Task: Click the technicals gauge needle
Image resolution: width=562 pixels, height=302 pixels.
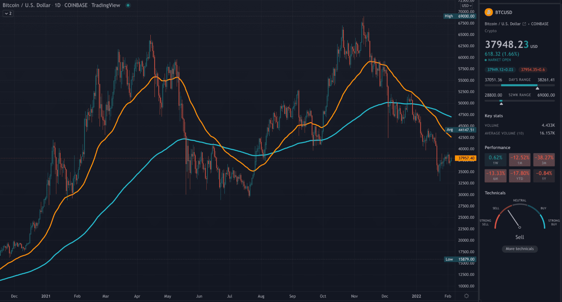Action: 514,219
